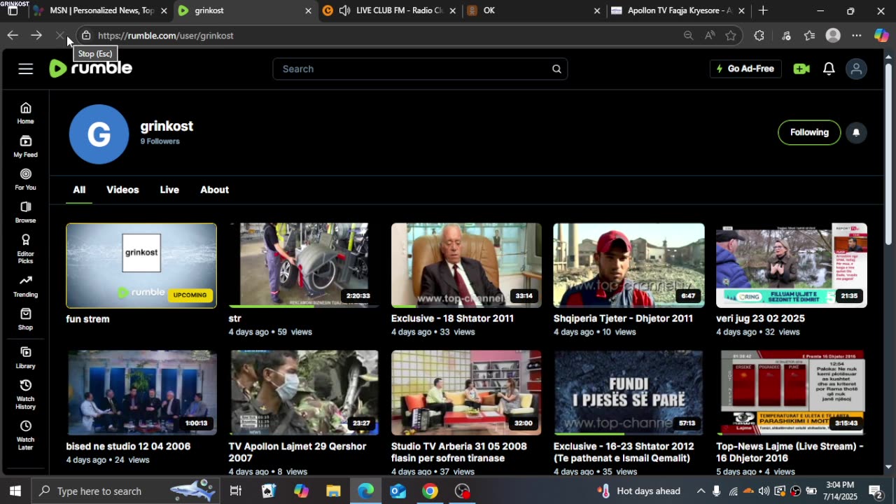Screen dimensions: 896x504
Task: Open My Feed in the sidebar
Action: [x=25, y=146]
